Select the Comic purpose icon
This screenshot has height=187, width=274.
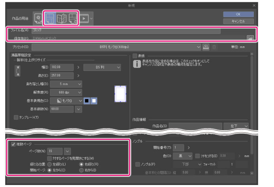coord(50,18)
